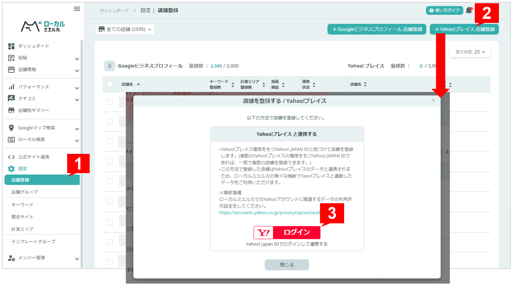Image resolution: width=513 pixels, height=286 pixels.
Task: Sort the Yahoo!プレイス 店舗名 column
Action: [x=365, y=85]
